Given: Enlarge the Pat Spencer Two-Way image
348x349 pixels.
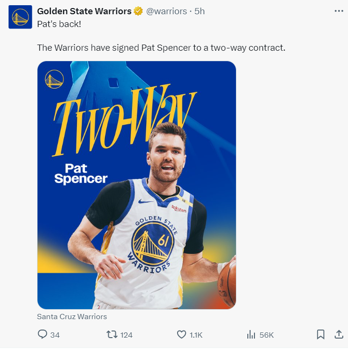Looking at the screenshot, I should pos(137,185).
